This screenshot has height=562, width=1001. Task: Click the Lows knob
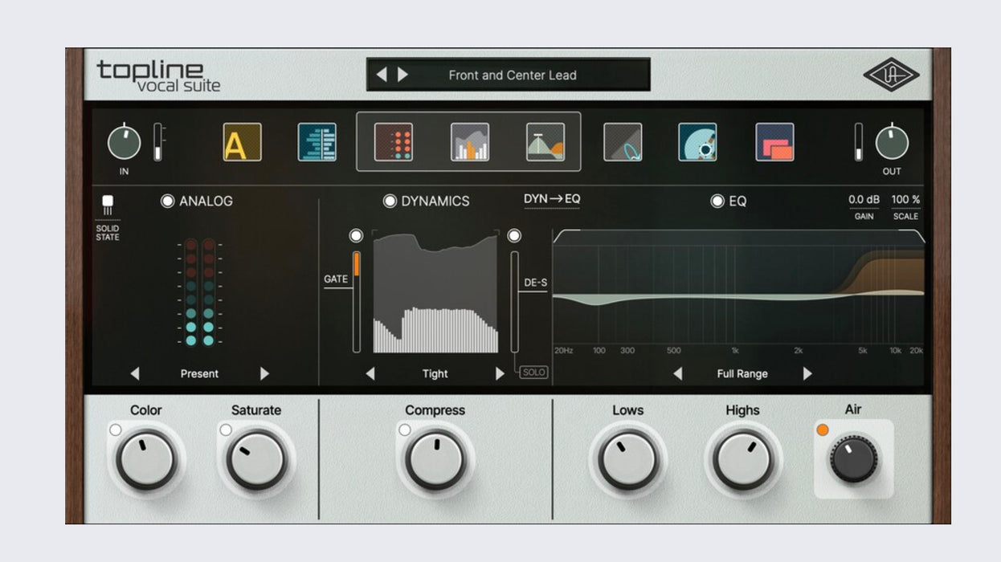click(x=627, y=459)
